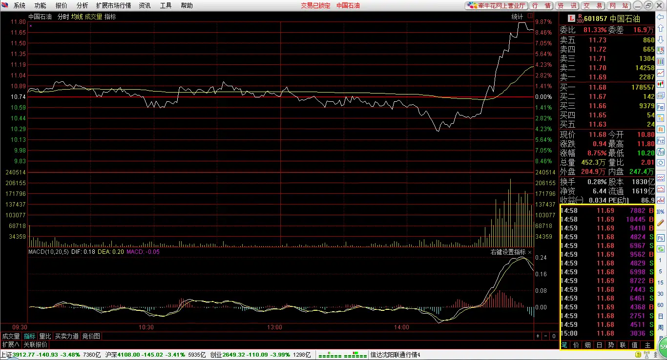Select the 15 minute period in the sidebar

tap(661, 283)
